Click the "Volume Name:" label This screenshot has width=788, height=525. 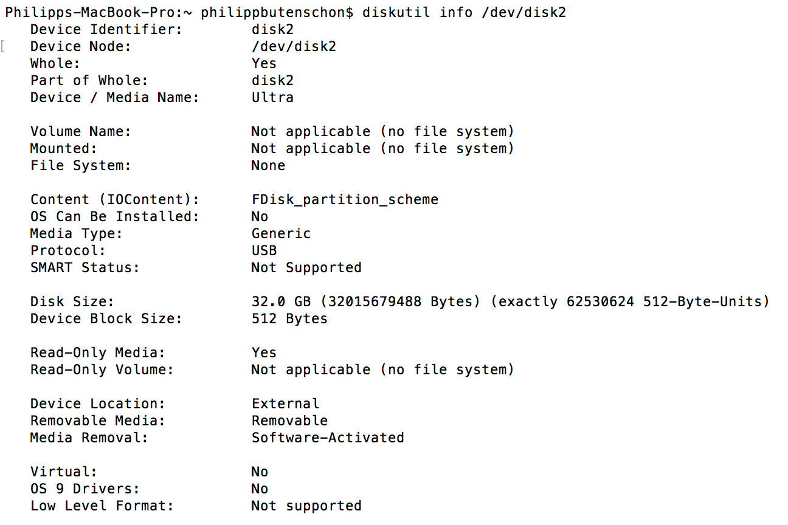click(80, 131)
